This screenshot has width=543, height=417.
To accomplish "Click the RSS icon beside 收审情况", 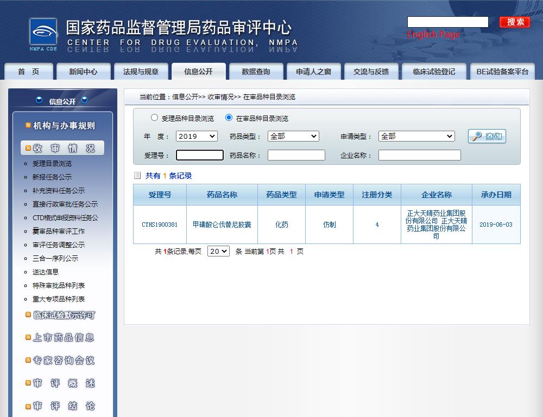I will (28, 149).
